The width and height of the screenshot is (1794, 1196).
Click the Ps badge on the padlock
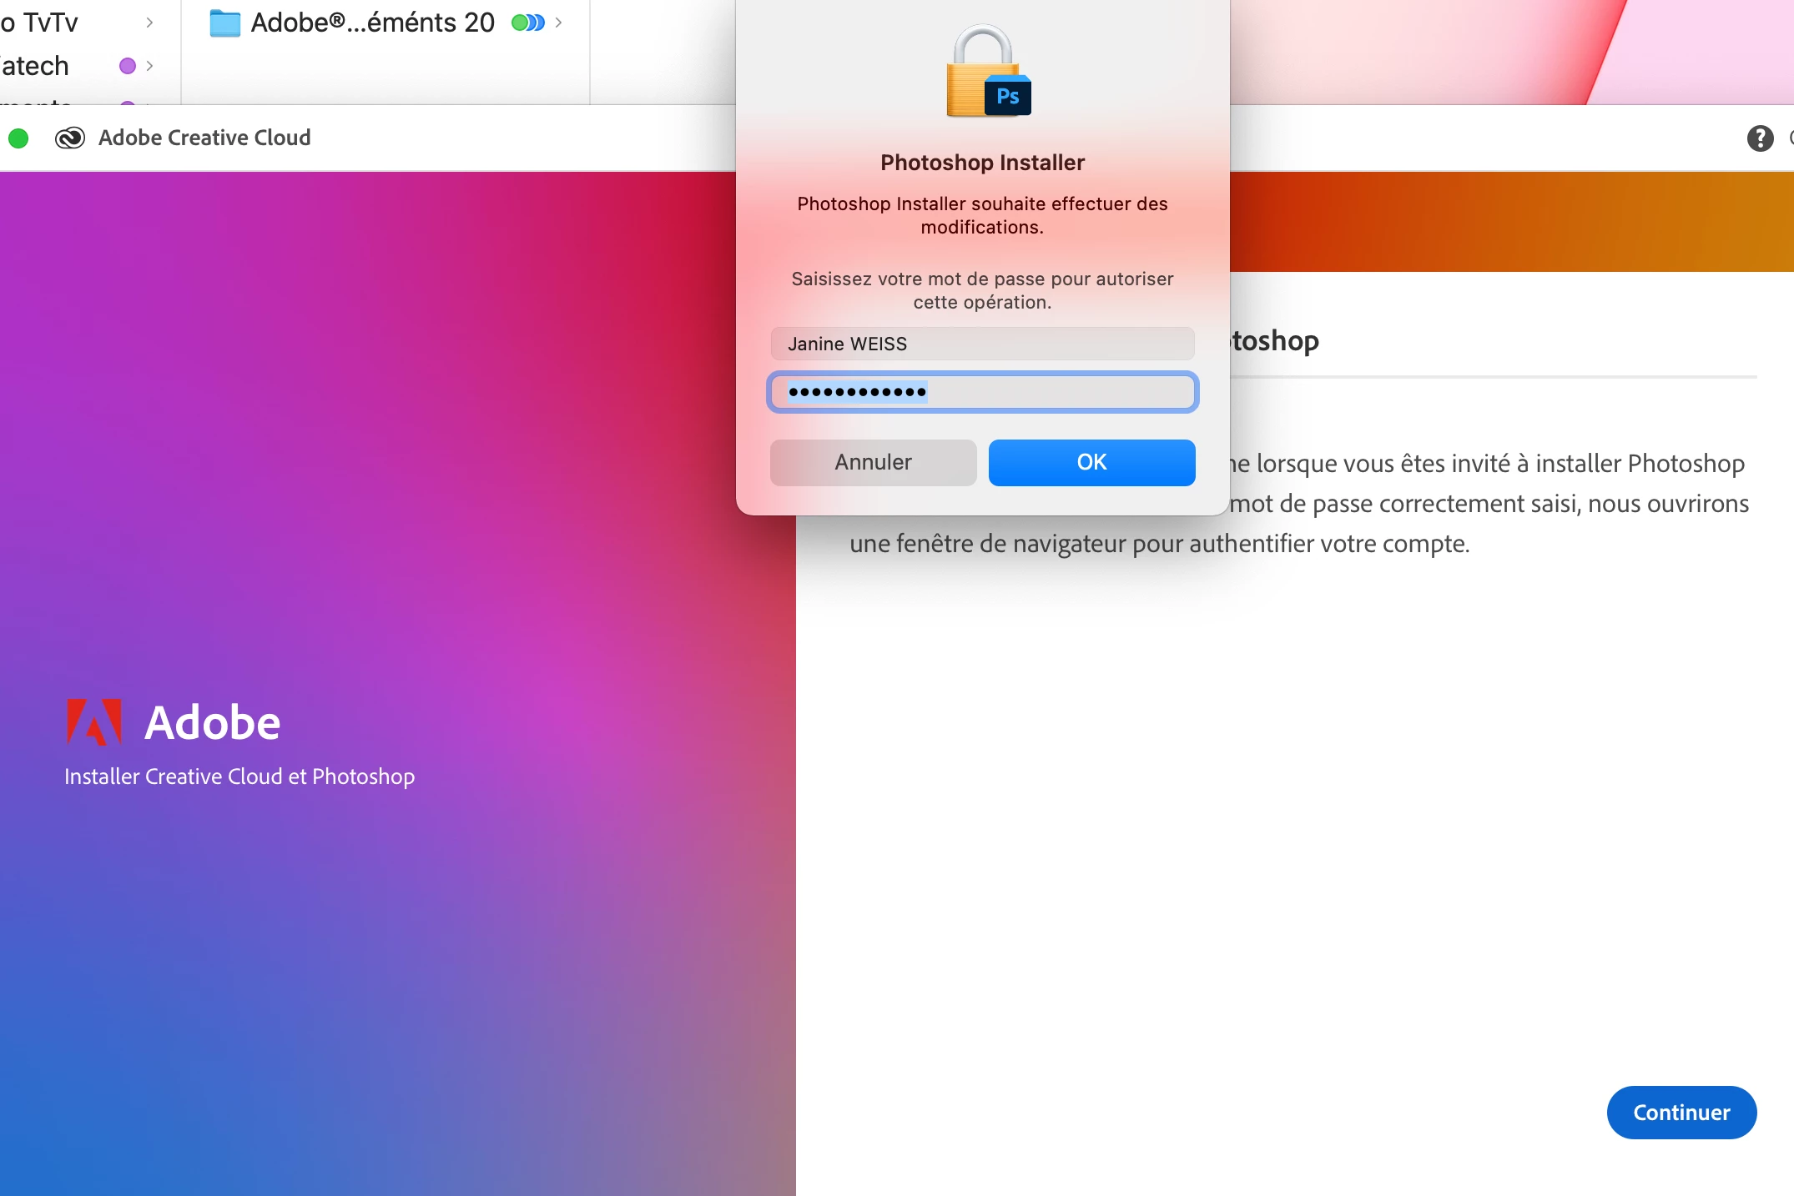pos(1008,97)
